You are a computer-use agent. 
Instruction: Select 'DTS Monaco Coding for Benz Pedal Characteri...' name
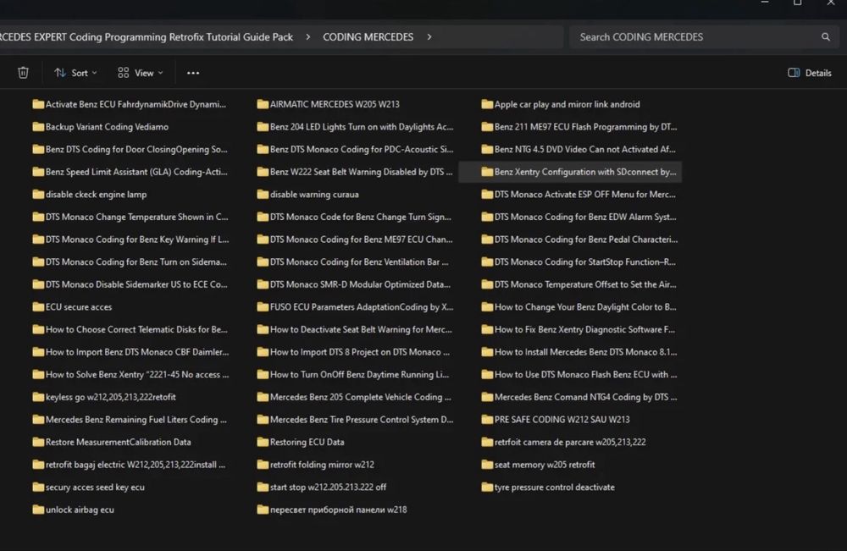[586, 240]
